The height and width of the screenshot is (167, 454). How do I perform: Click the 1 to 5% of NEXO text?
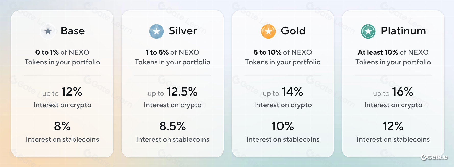click(172, 52)
